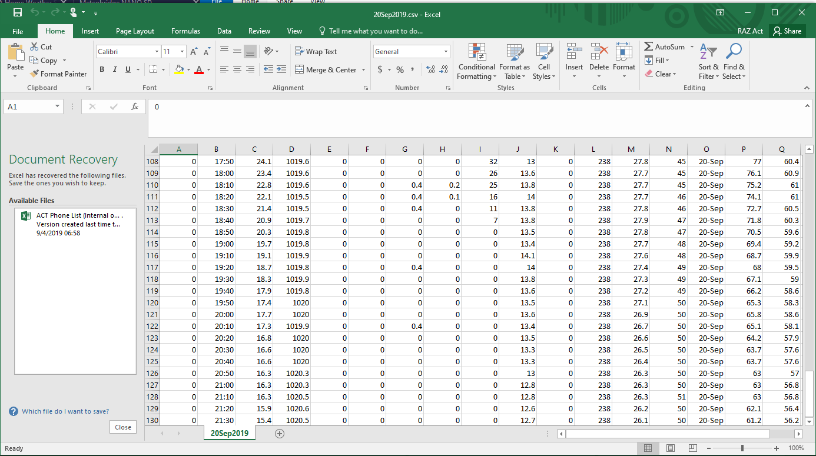The height and width of the screenshot is (456, 816).
Task: Expand the font name dropdown showing Calibri
Action: (x=157, y=52)
